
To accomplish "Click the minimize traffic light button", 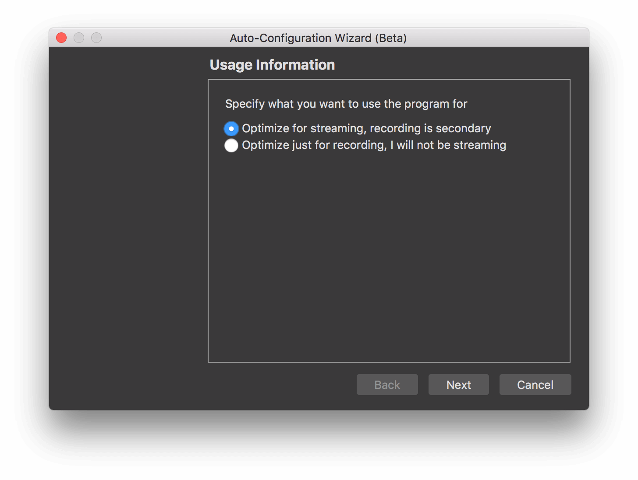I will click(x=78, y=38).
